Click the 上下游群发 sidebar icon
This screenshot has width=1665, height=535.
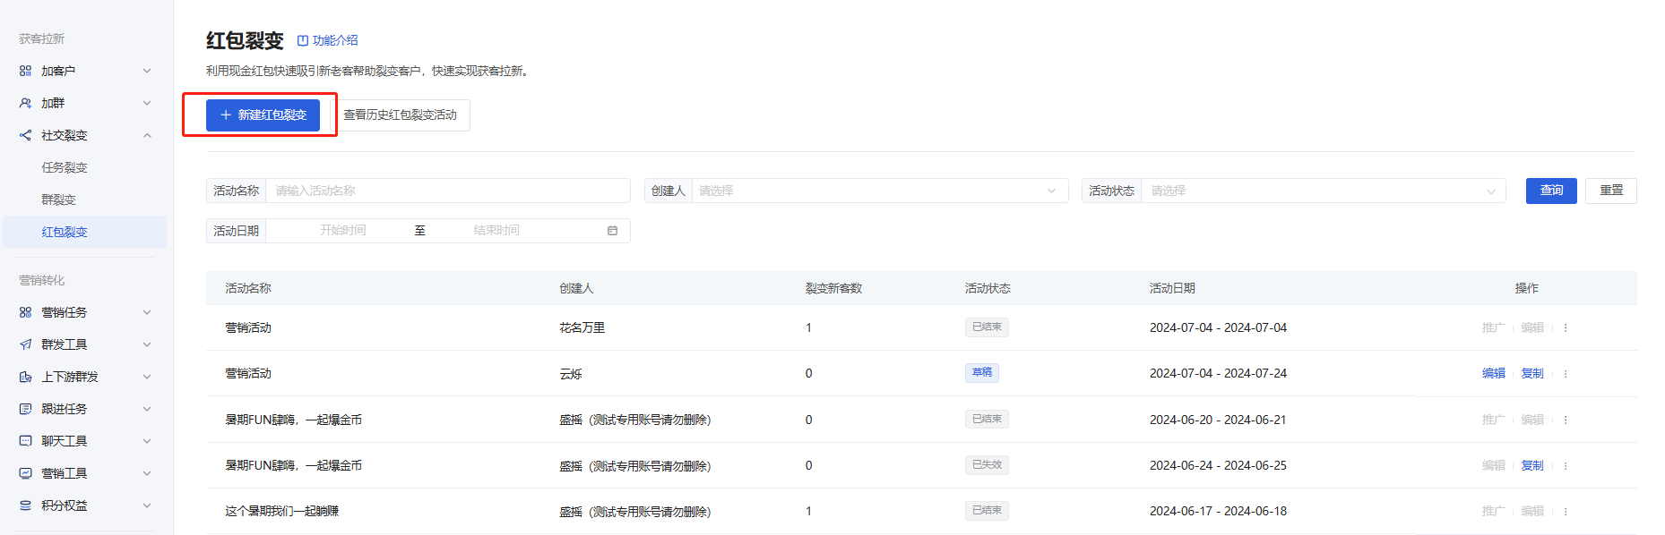point(25,377)
